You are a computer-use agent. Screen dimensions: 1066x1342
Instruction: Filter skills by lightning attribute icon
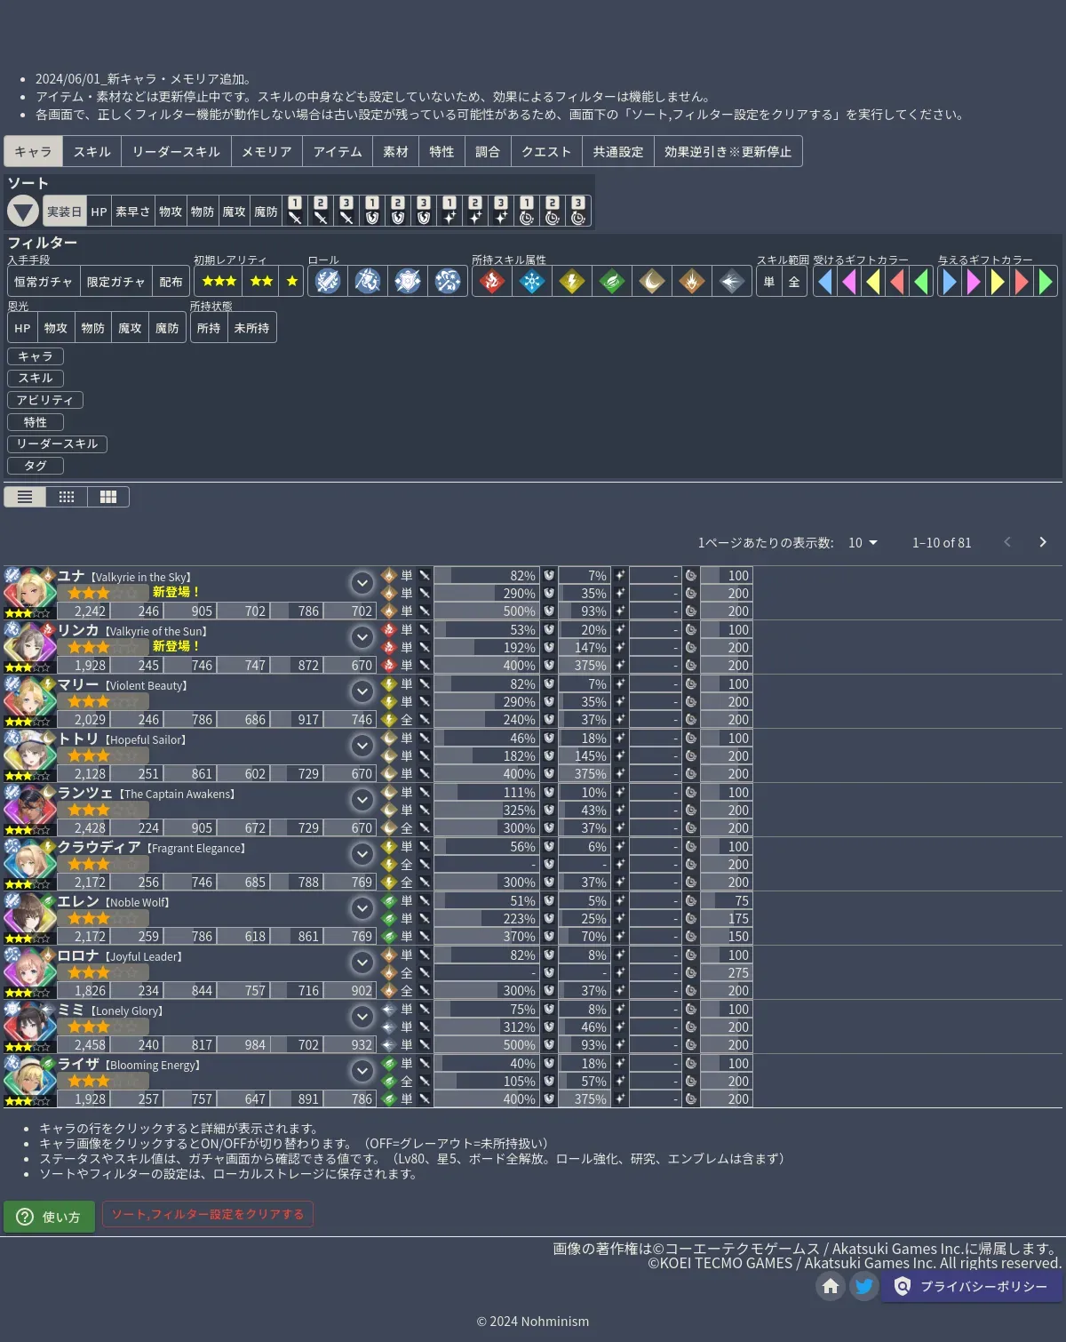[x=572, y=282]
